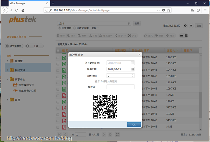The width and height of the screenshot is (210, 142).
Task: Increase the usage count limit stepper
Action: (x=132, y=75)
